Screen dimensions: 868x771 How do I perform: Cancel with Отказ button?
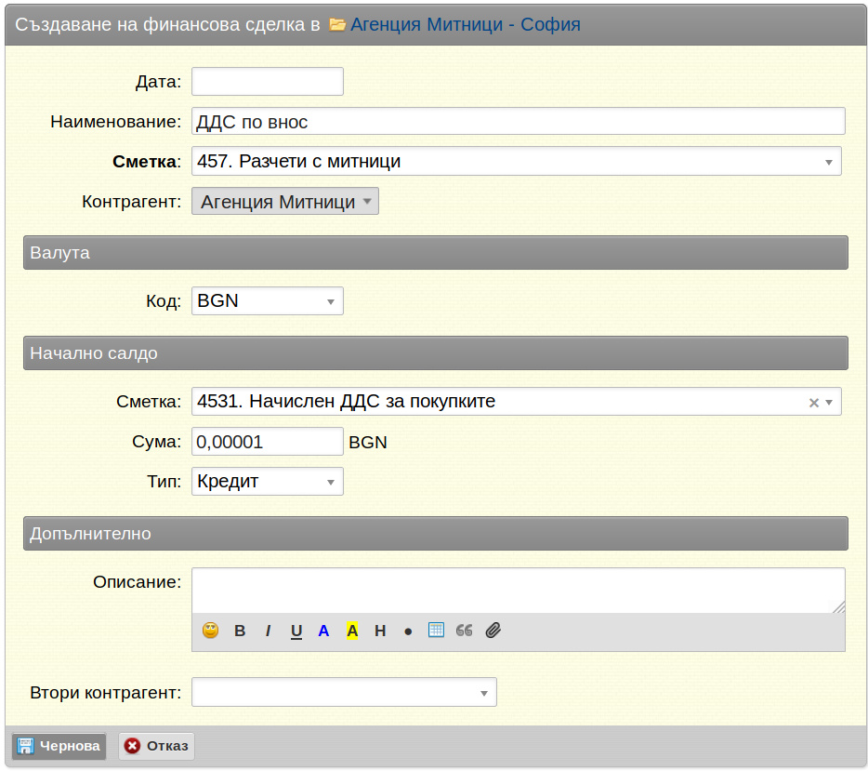(x=156, y=746)
